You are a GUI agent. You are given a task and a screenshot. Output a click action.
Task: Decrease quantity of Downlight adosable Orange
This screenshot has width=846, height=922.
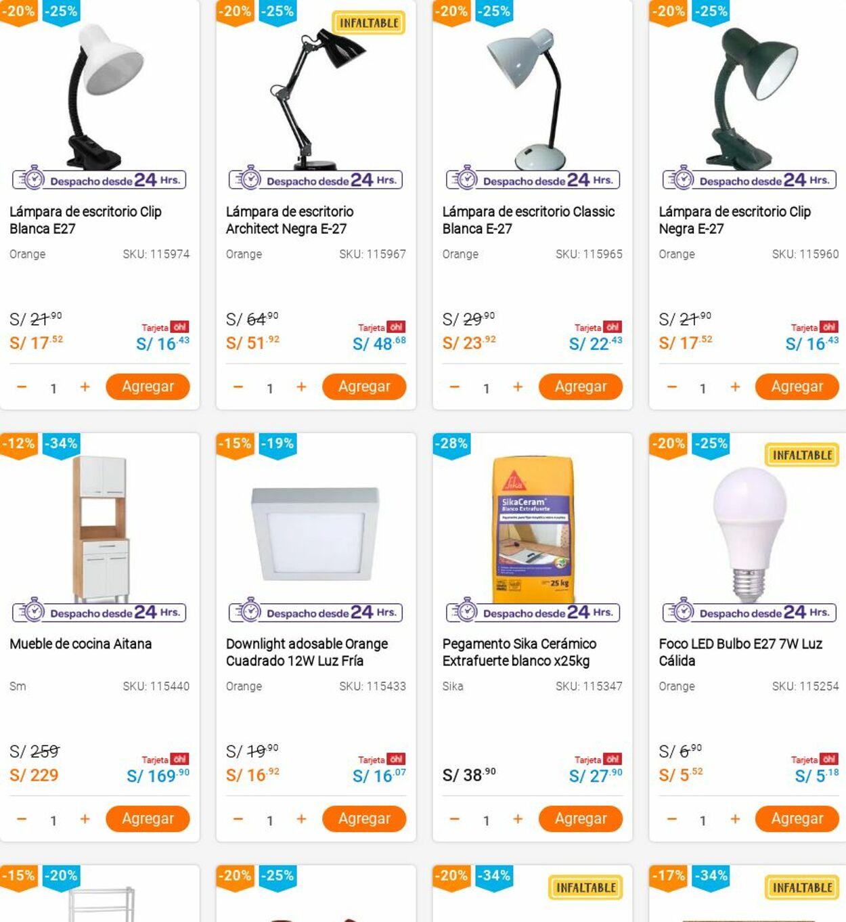coord(238,819)
